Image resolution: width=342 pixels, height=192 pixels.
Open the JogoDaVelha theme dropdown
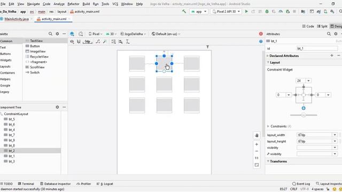[x=133, y=34]
